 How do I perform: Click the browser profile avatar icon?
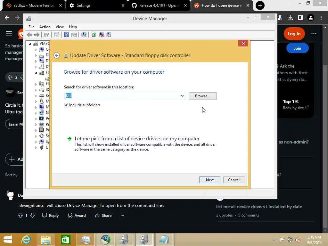pos(311,18)
